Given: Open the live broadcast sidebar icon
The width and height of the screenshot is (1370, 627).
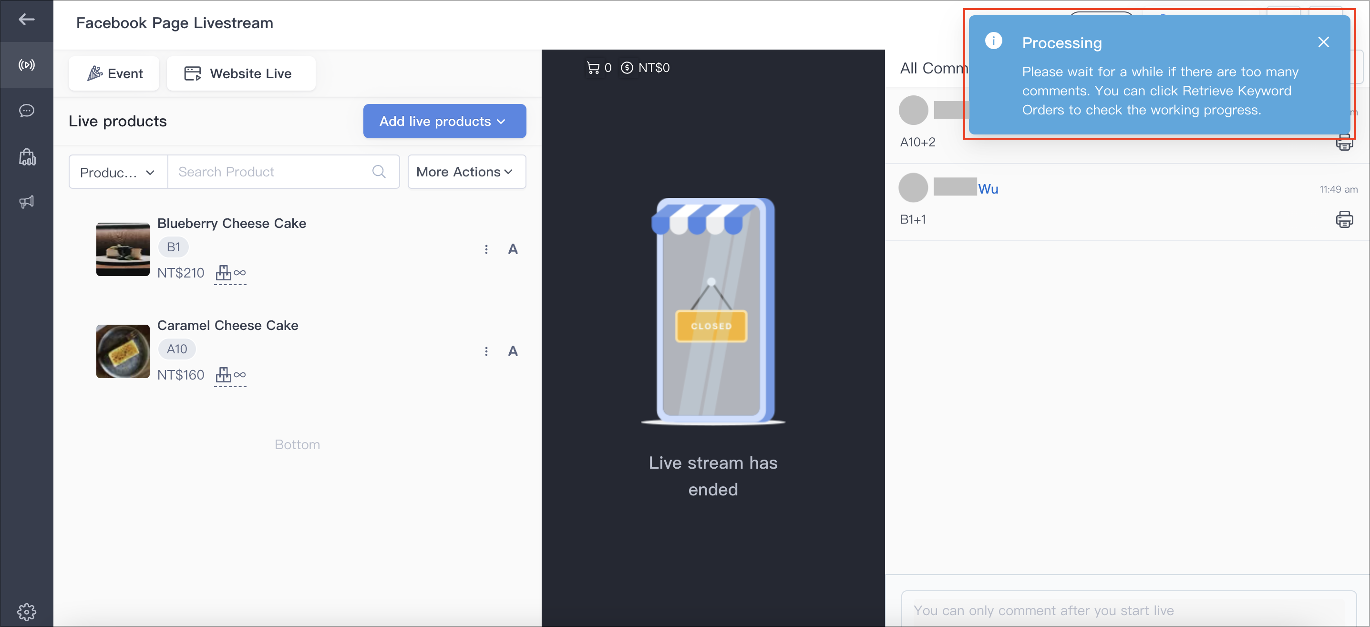Looking at the screenshot, I should [27, 65].
